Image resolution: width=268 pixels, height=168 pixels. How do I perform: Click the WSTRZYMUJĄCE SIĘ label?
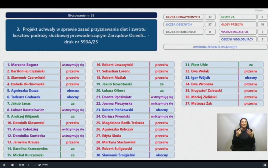coord(237,32)
